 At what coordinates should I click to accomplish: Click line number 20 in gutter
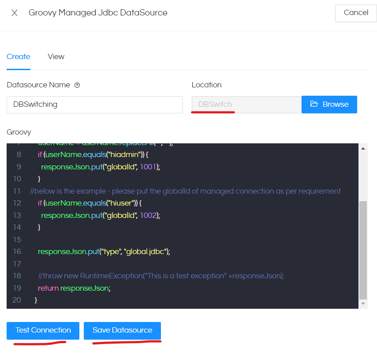17,300
